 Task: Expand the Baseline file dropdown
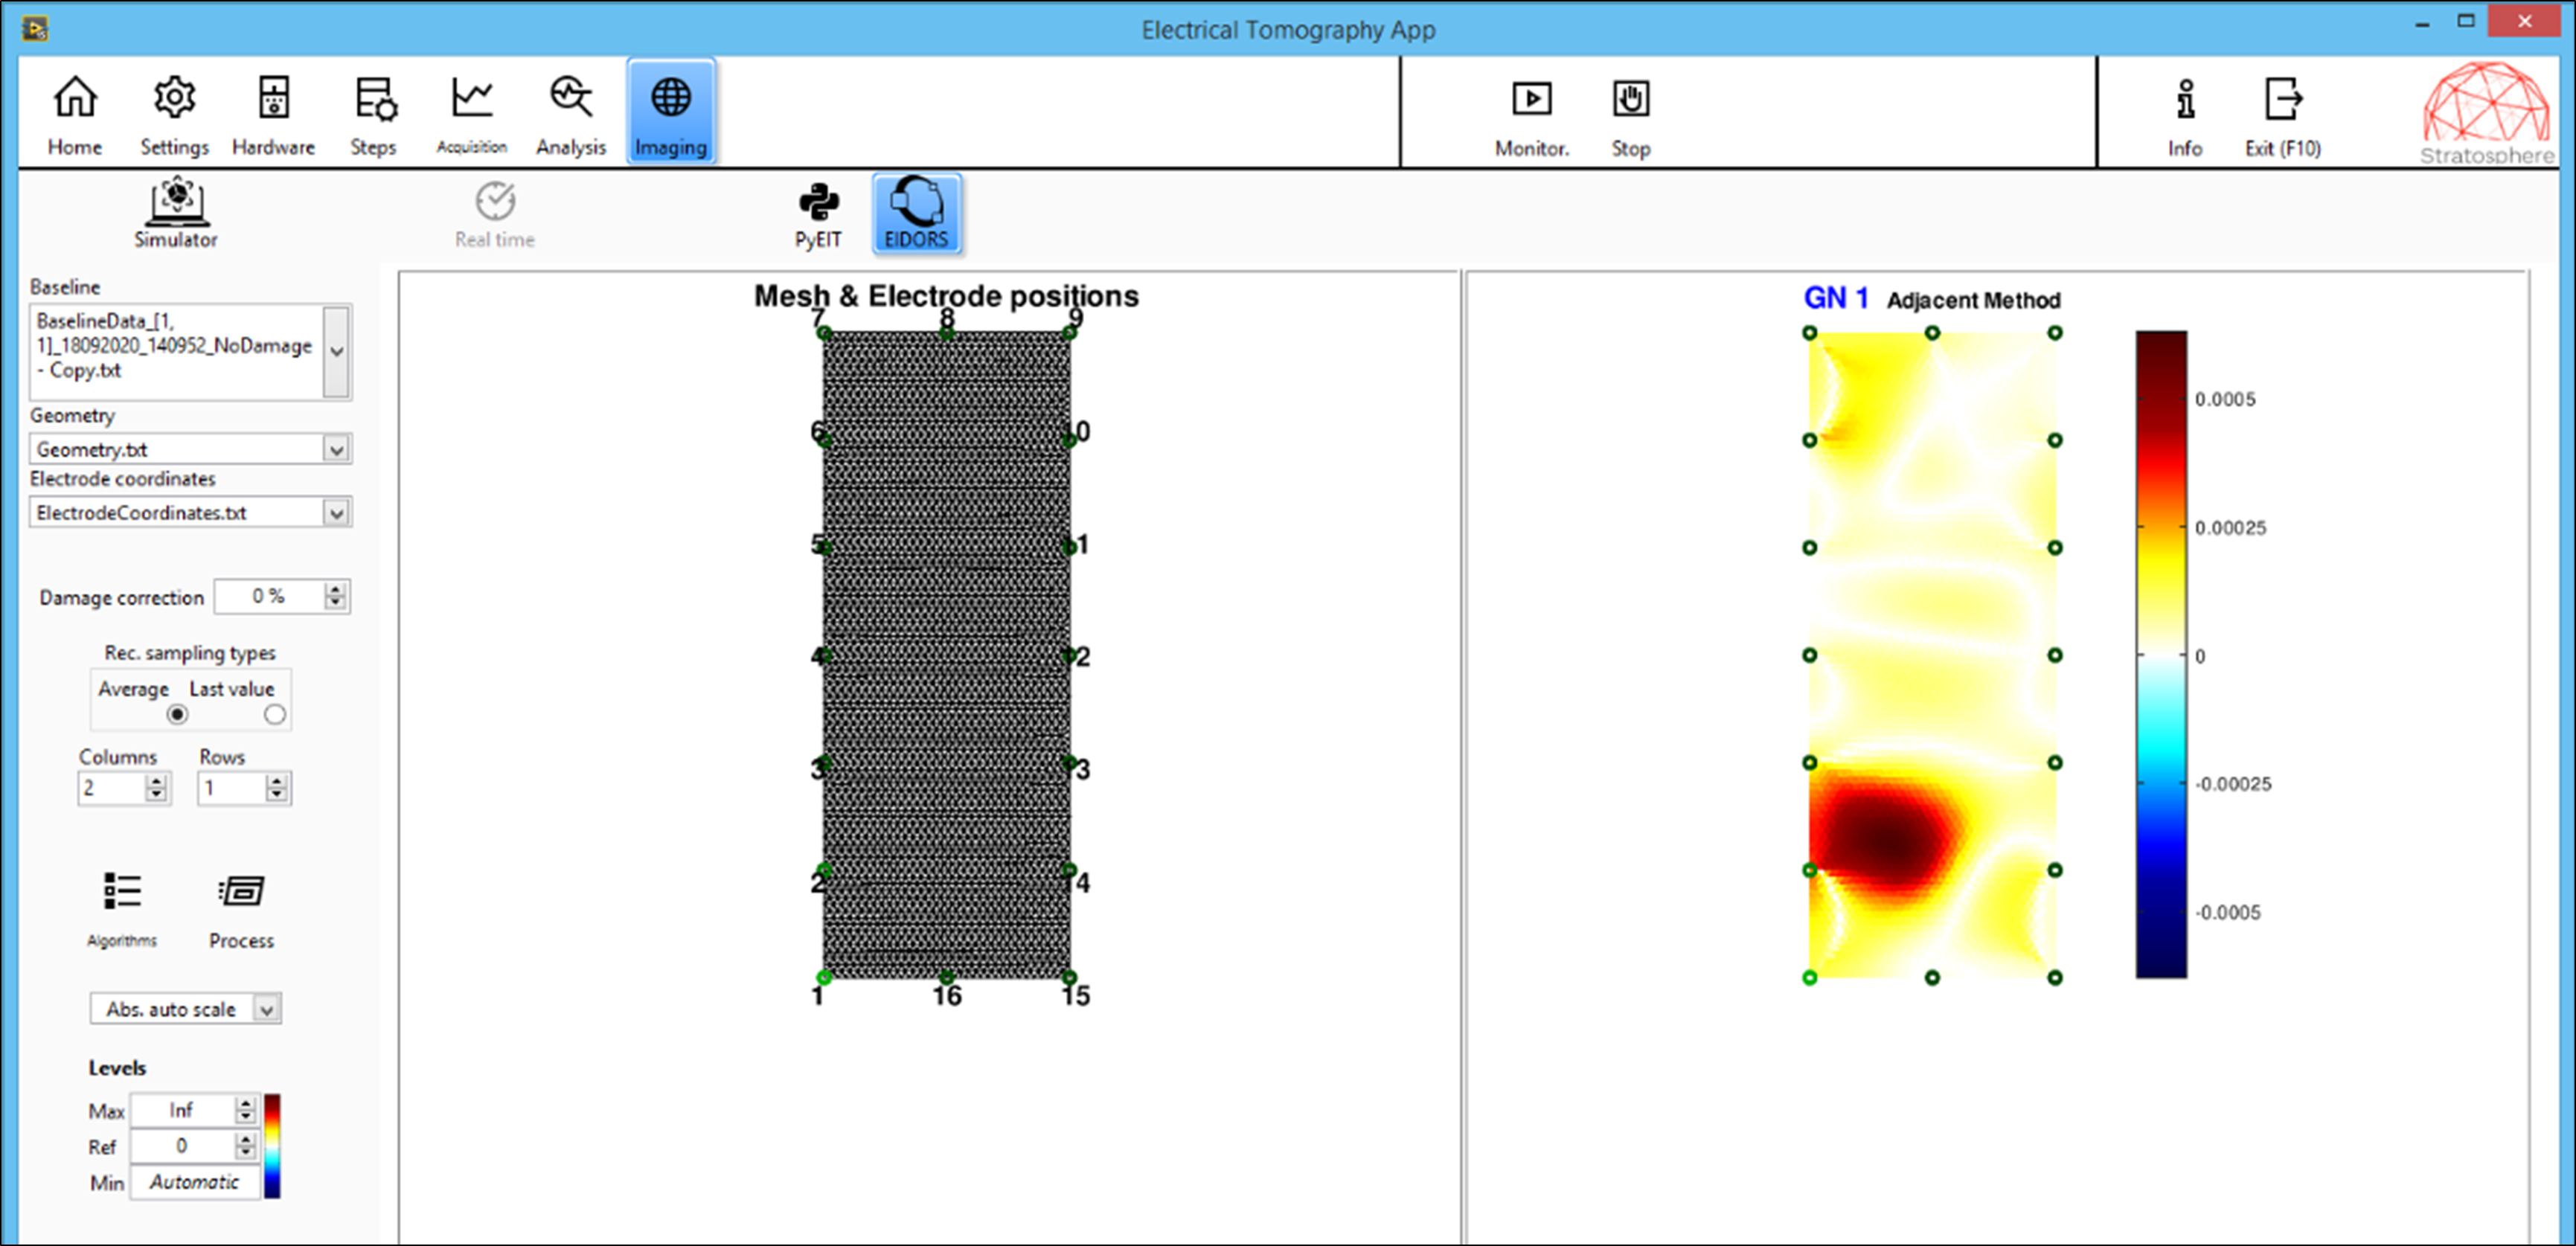pos(337,351)
